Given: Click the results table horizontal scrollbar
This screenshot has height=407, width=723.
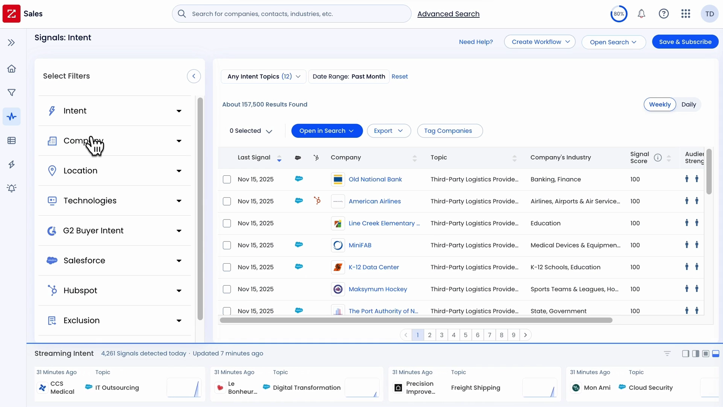Looking at the screenshot, I should 416,320.
